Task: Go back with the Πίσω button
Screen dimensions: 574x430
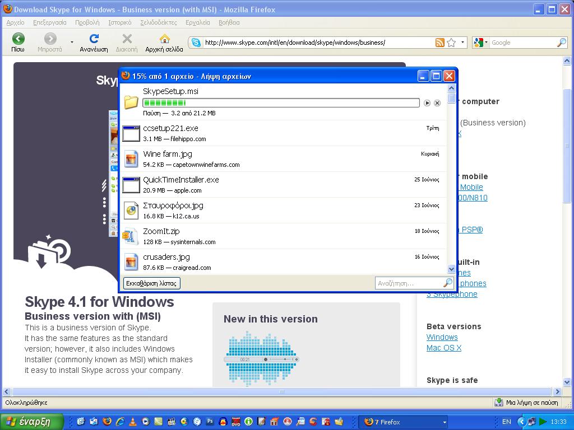Action: tap(18, 43)
